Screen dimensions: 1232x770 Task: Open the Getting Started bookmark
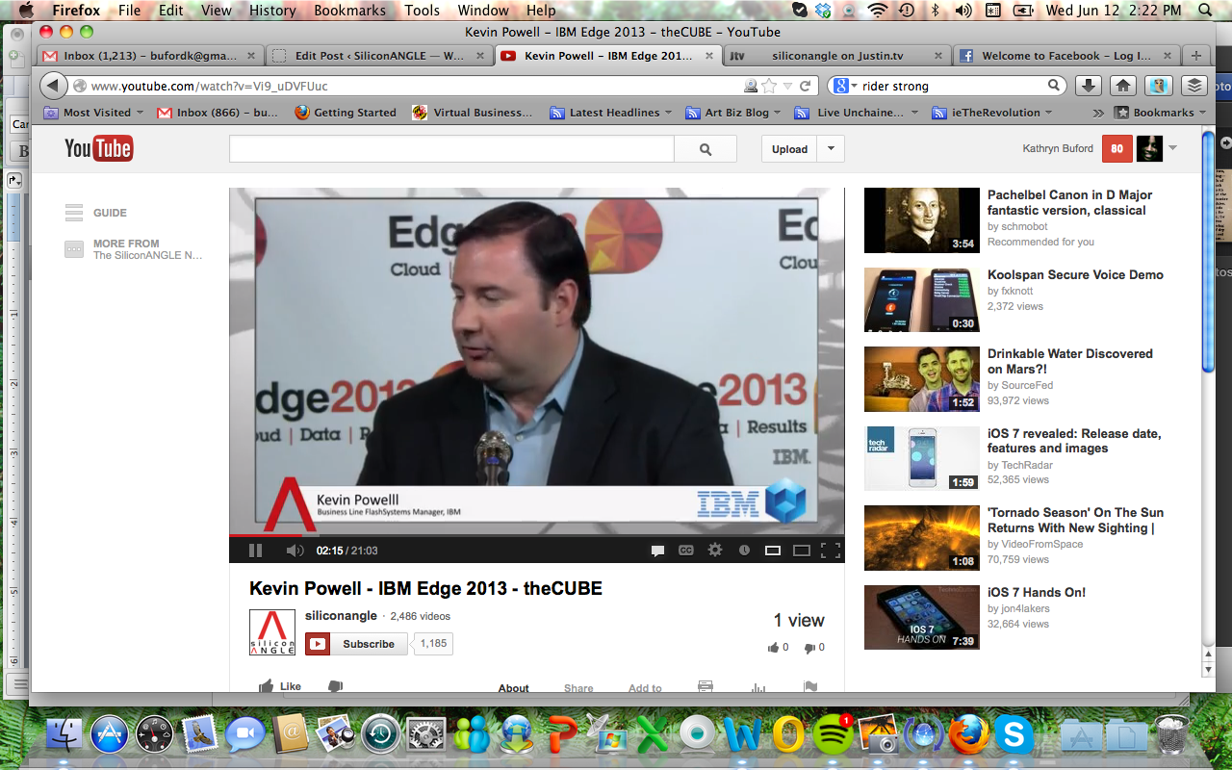coord(346,113)
